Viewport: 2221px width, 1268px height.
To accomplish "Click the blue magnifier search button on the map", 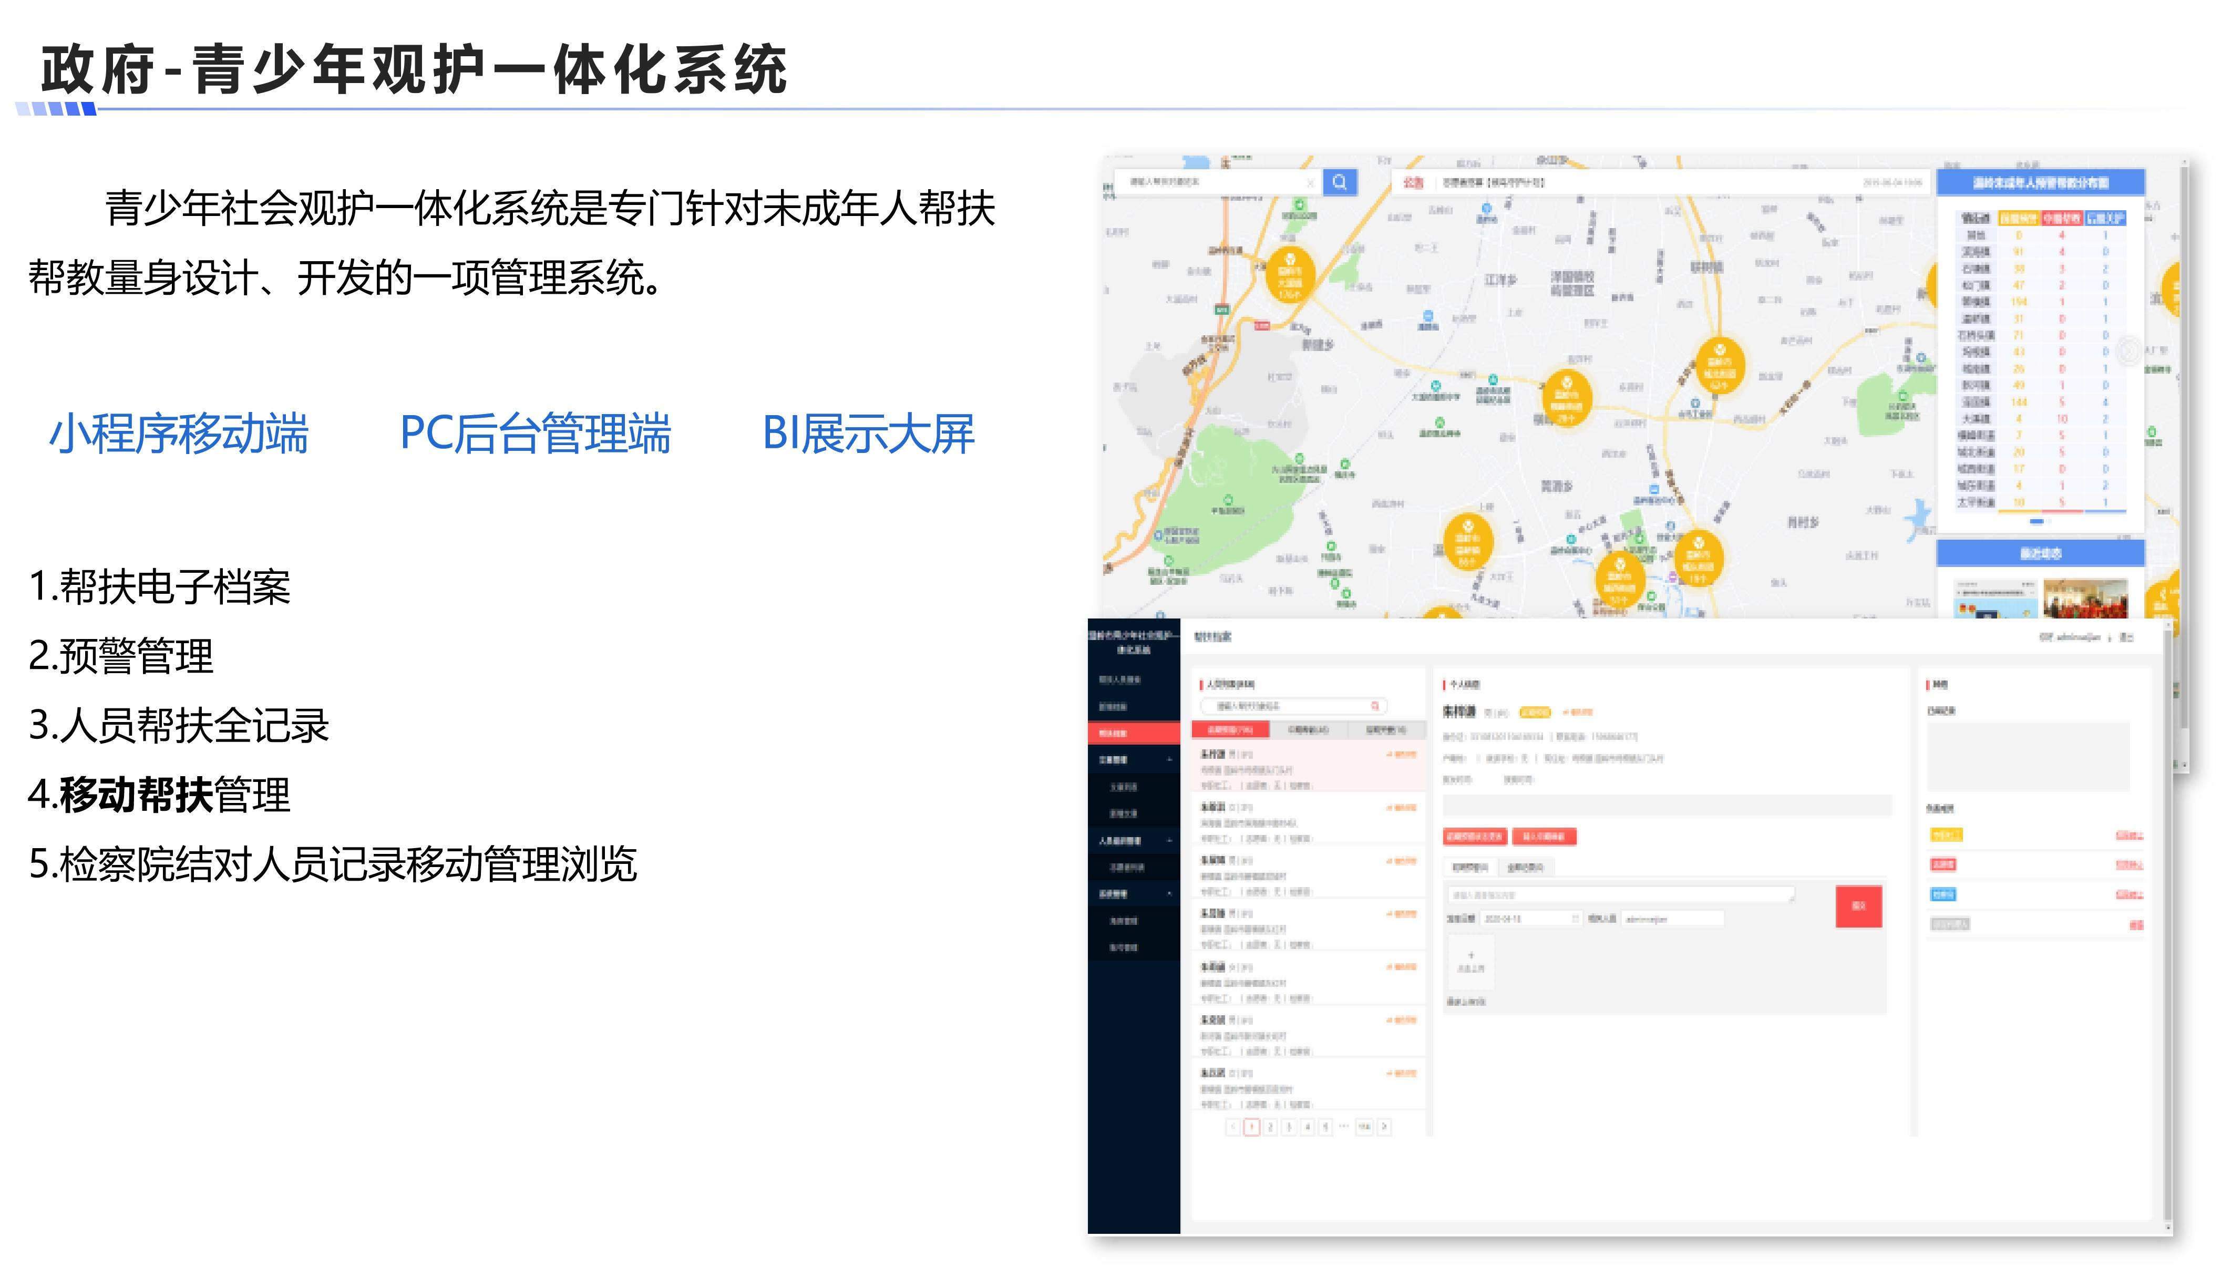I will [x=1340, y=182].
